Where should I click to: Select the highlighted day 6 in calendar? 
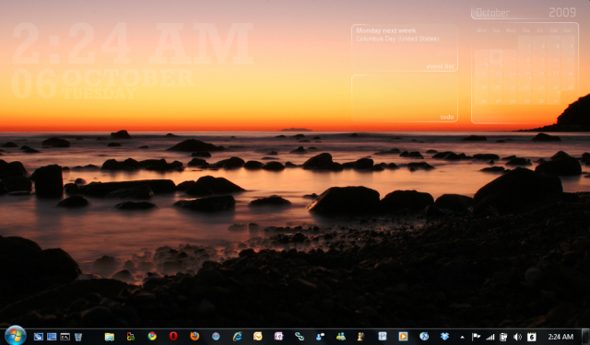coord(496,57)
